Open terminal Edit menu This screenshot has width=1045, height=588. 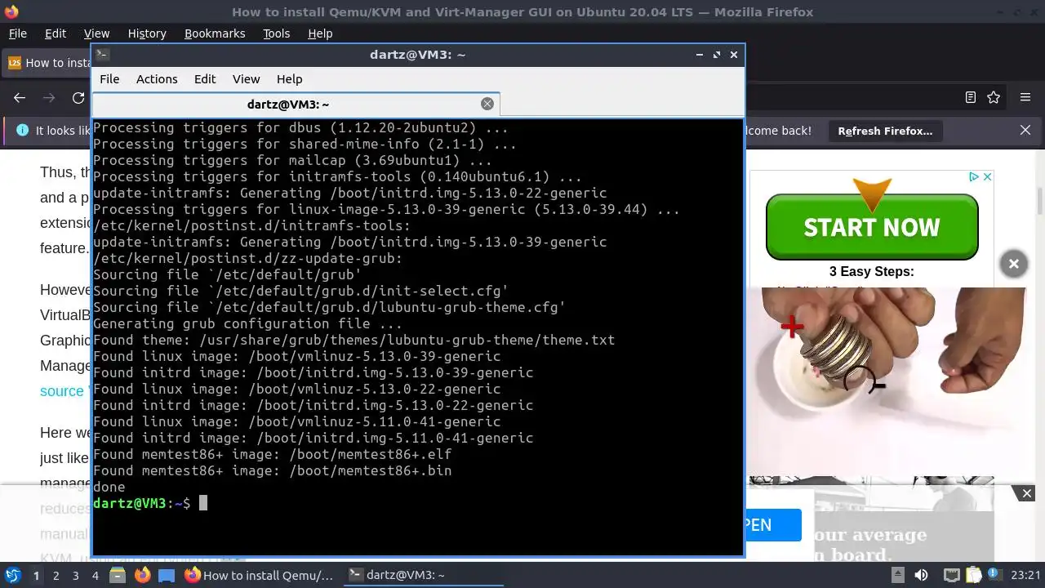205,79
